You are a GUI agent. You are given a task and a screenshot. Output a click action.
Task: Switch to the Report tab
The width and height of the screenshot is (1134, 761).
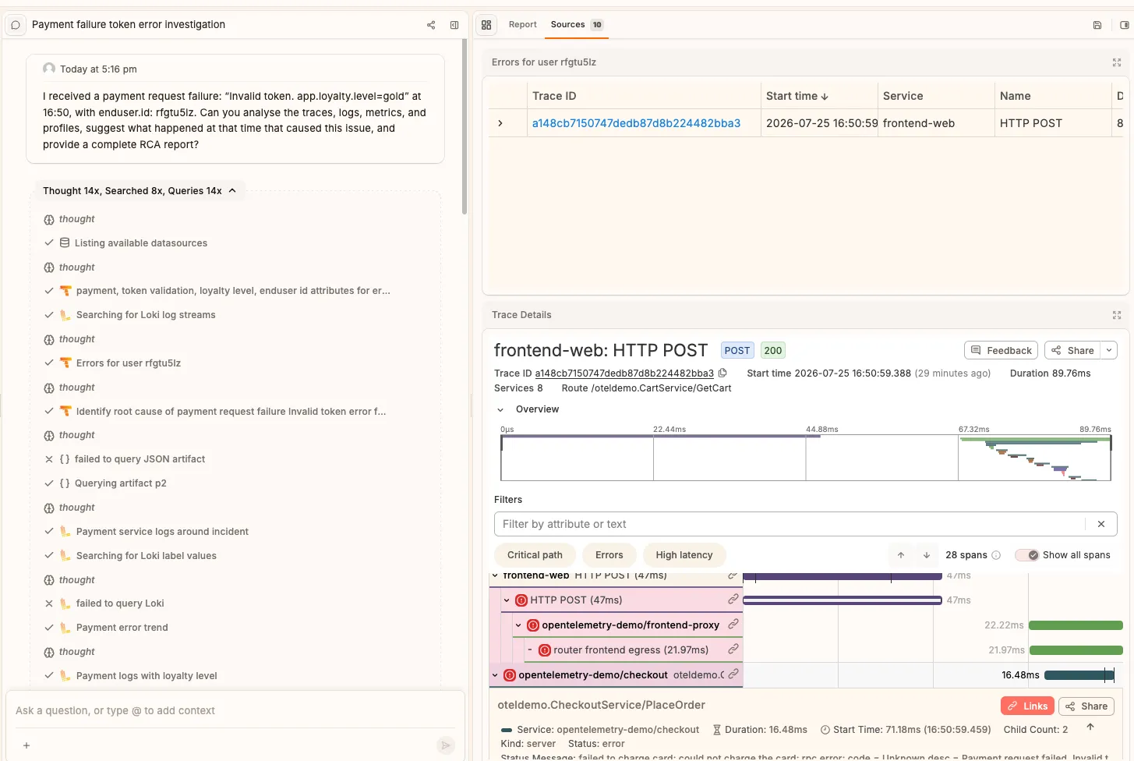click(x=522, y=25)
